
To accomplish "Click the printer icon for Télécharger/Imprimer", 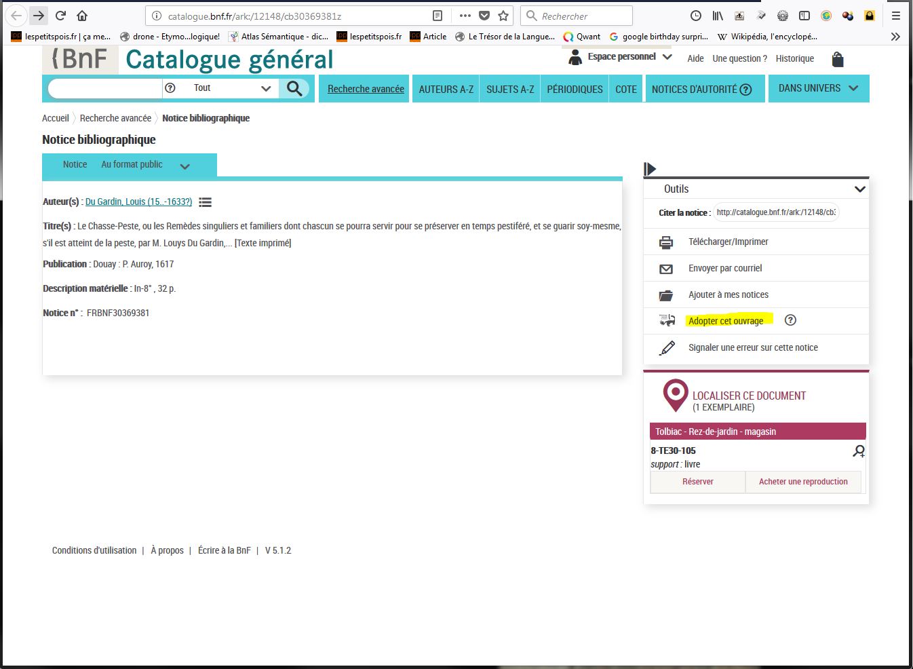I will point(666,242).
